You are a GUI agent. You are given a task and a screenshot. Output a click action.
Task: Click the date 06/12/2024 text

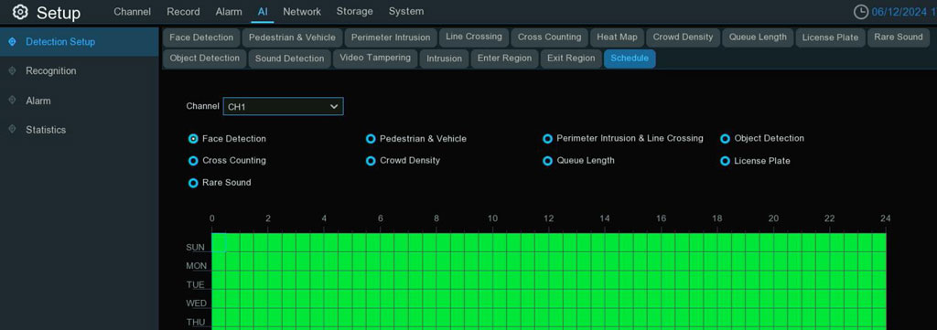click(x=899, y=12)
